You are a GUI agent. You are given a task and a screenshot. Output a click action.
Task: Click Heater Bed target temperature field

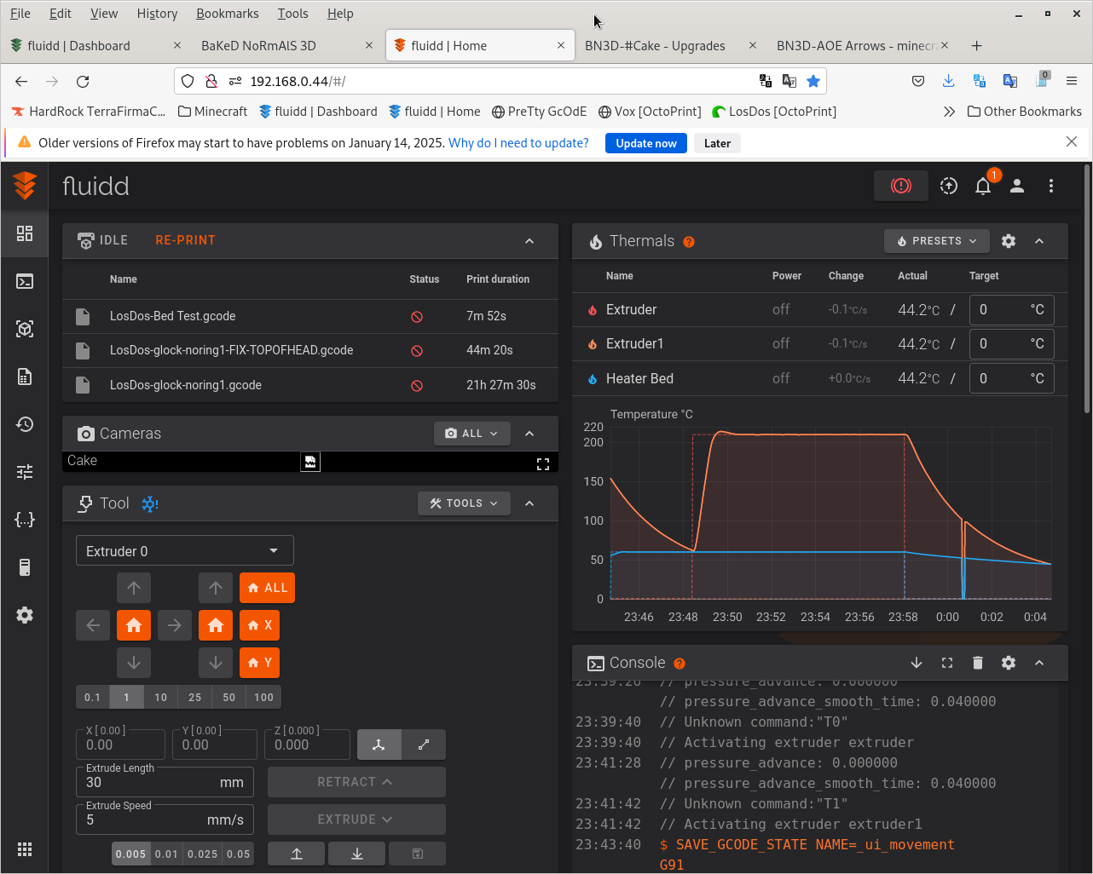tap(1011, 378)
